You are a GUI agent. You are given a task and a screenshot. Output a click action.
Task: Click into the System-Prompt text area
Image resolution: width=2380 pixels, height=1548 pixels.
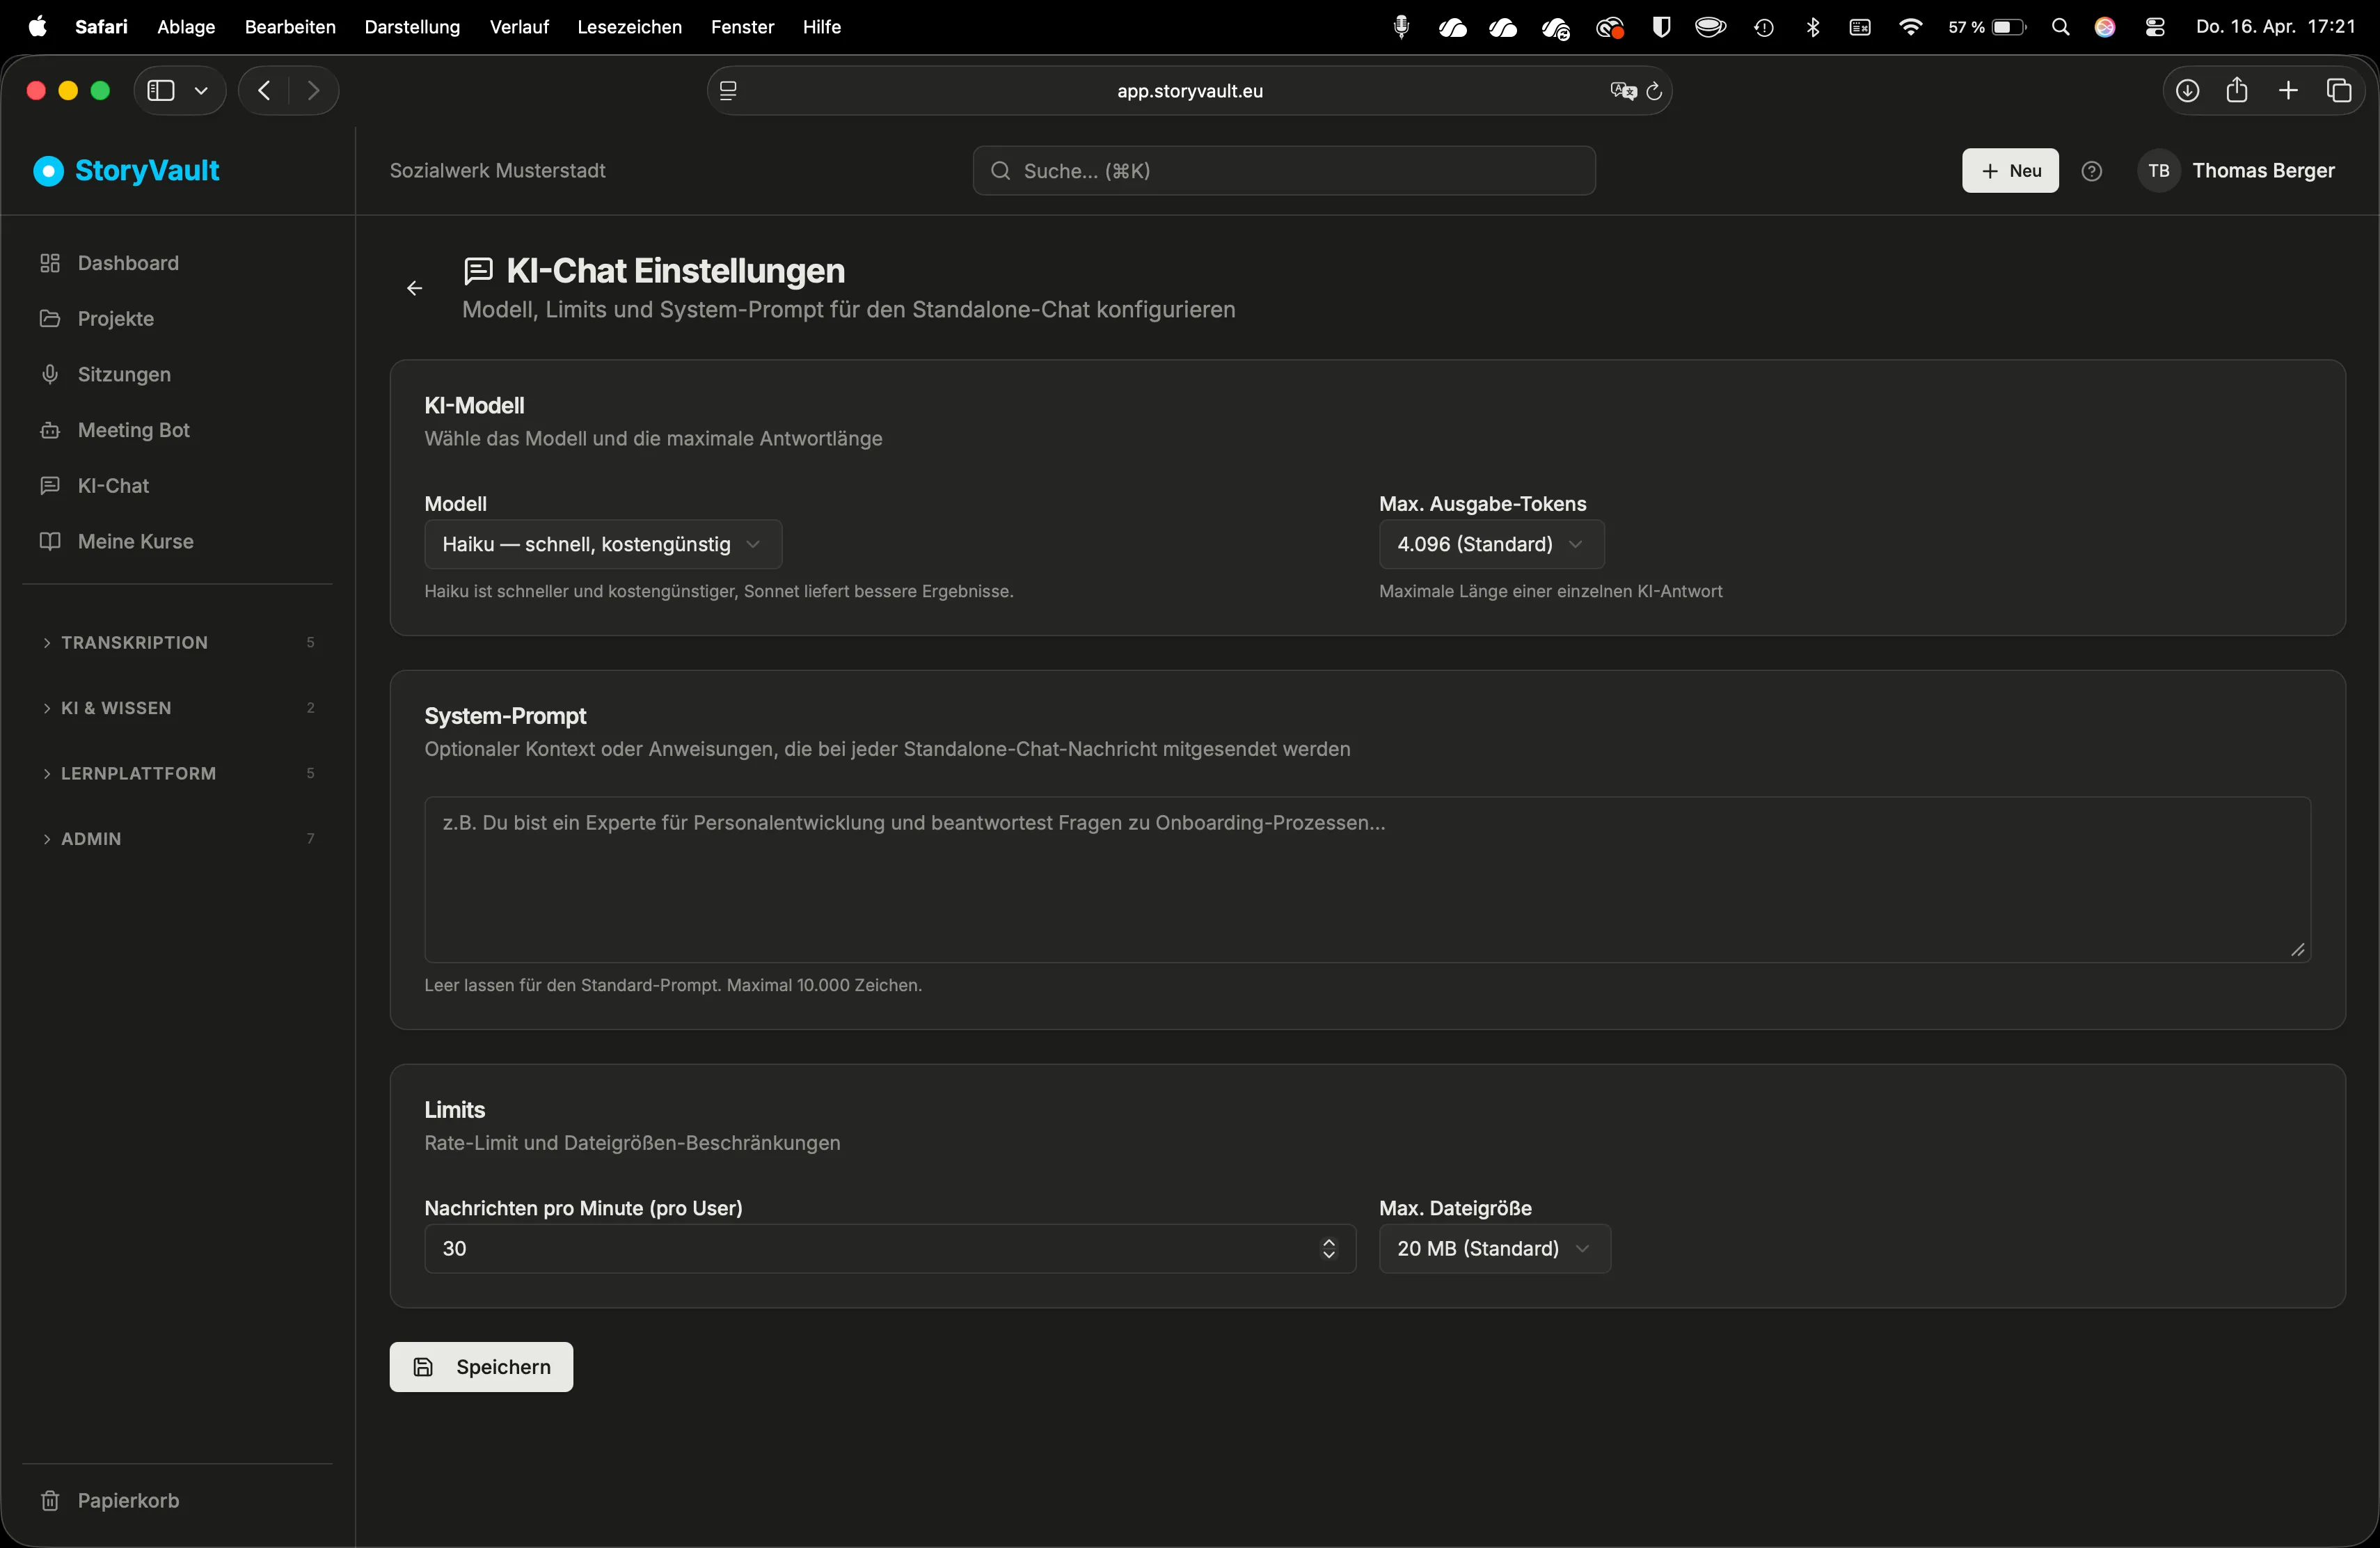[x=1367, y=880]
